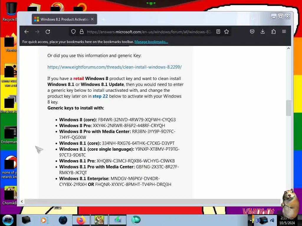The height and width of the screenshot is (226, 302).
Task: Open the Manage bookmarks link
Action: (x=151, y=42)
